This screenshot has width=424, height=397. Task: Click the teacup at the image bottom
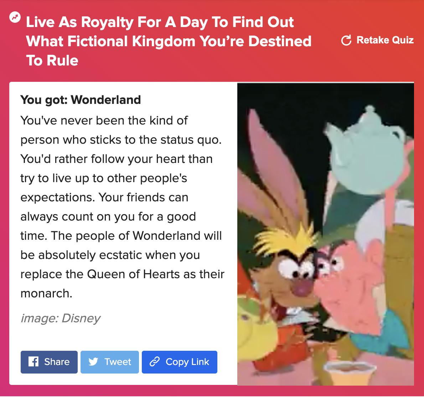click(350, 374)
